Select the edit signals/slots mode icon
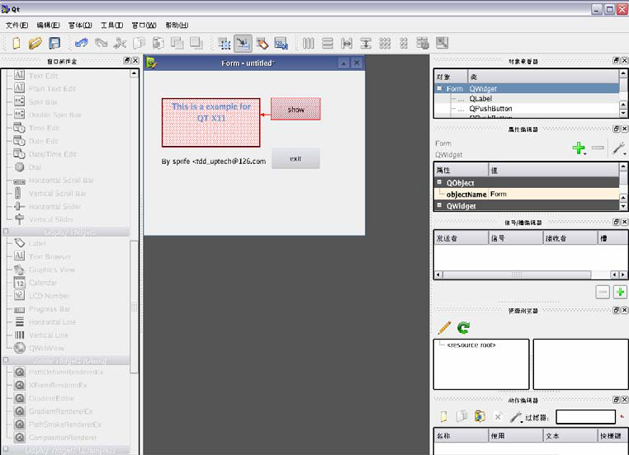The height and width of the screenshot is (455, 629). coord(243,43)
